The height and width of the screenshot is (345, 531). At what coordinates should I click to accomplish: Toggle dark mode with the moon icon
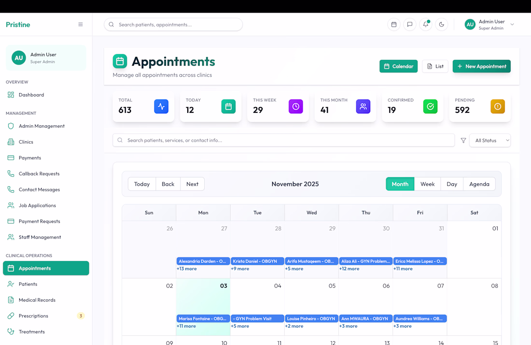point(442,25)
